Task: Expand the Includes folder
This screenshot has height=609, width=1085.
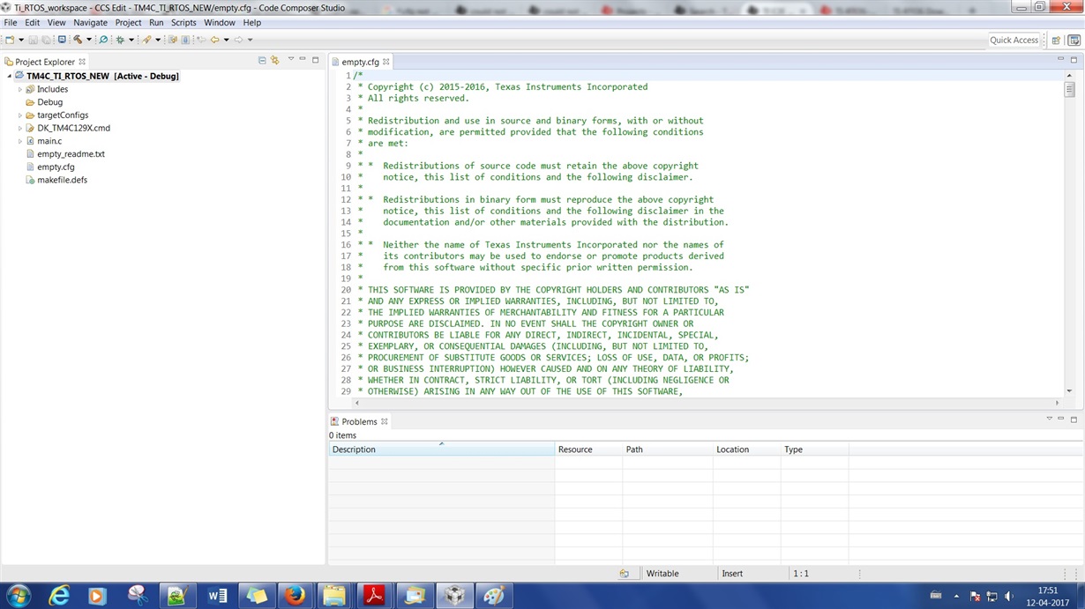Action: coord(20,89)
